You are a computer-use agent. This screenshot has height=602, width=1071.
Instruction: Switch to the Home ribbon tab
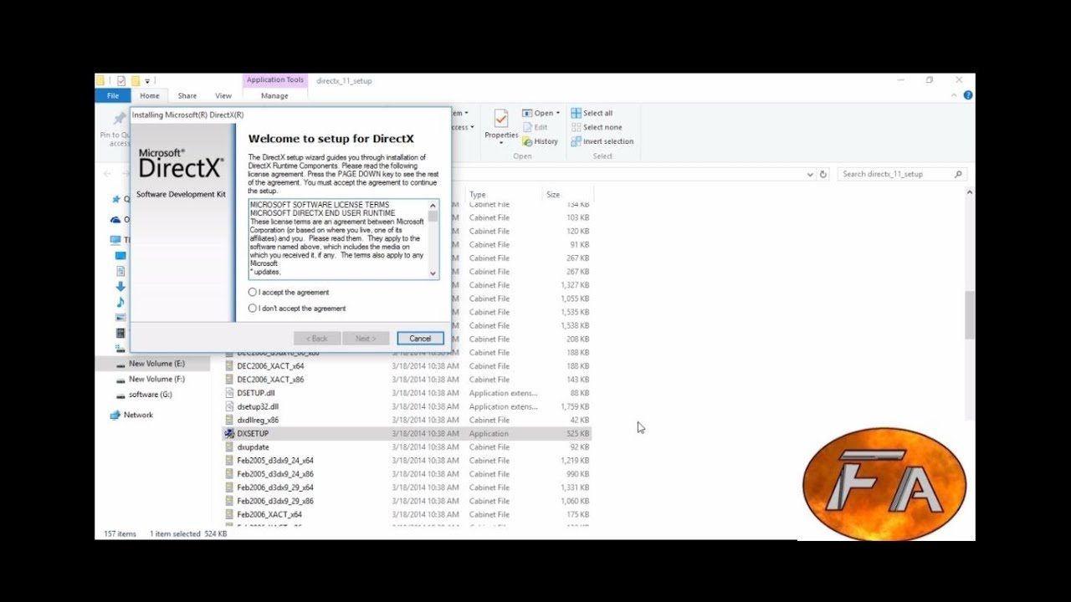click(x=150, y=96)
